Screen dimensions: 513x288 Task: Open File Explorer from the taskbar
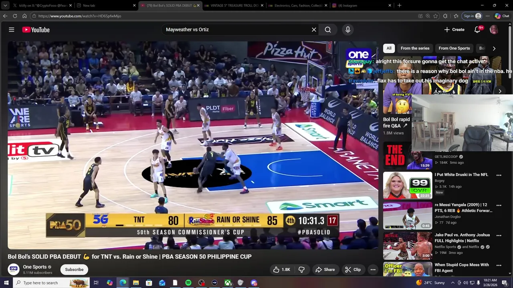[136, 283]
